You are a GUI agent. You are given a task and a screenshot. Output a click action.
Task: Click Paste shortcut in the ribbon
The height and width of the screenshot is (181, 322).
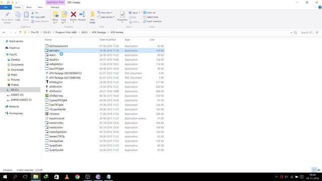tap(40, 21)
